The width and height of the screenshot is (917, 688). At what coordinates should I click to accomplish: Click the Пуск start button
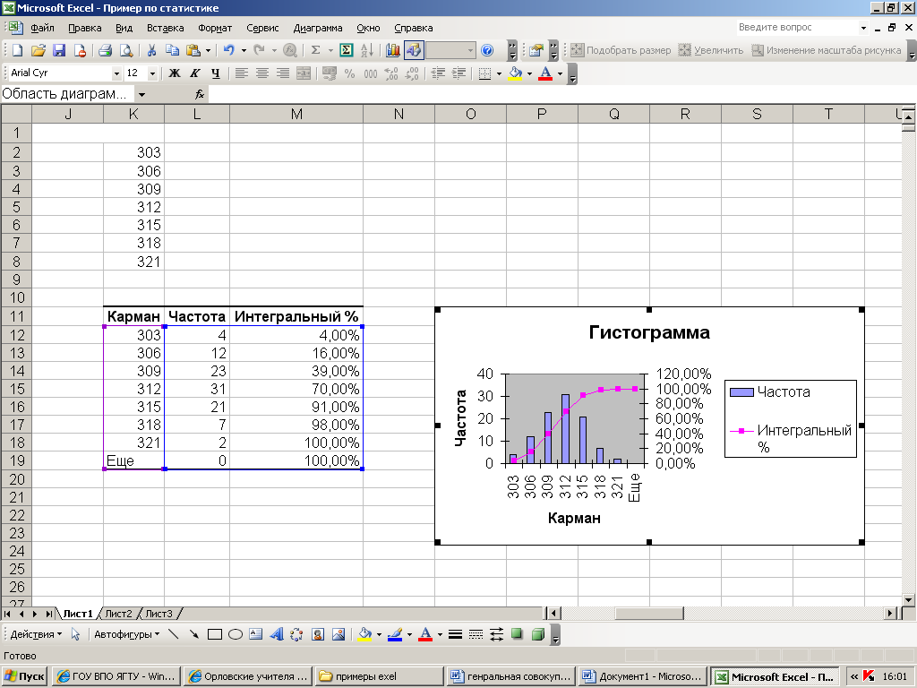coord(24,676)
